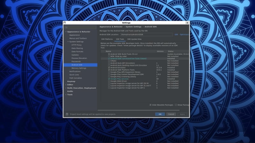The height and width of the screenshot is (143, 255).
Task: Click Edit link for SDK location
Action: click(176, 35)
